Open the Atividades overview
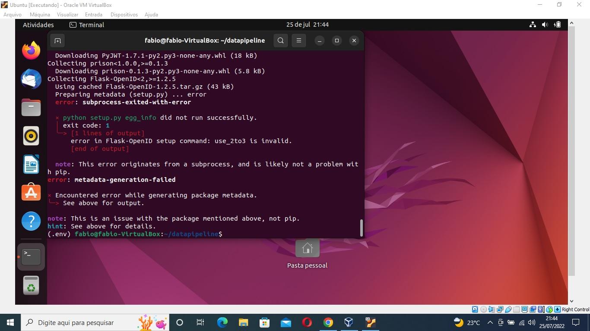Image resolution: width=590 pixels, height=331 pixels. tap(38, 25)
